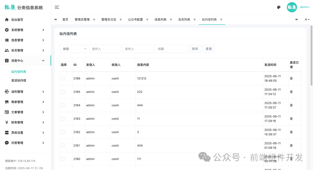The width and height of the screenshot is (313, 170).
Task: Toggle the sidebar with the hamburger icon
Action: click(x=57, y=7)
